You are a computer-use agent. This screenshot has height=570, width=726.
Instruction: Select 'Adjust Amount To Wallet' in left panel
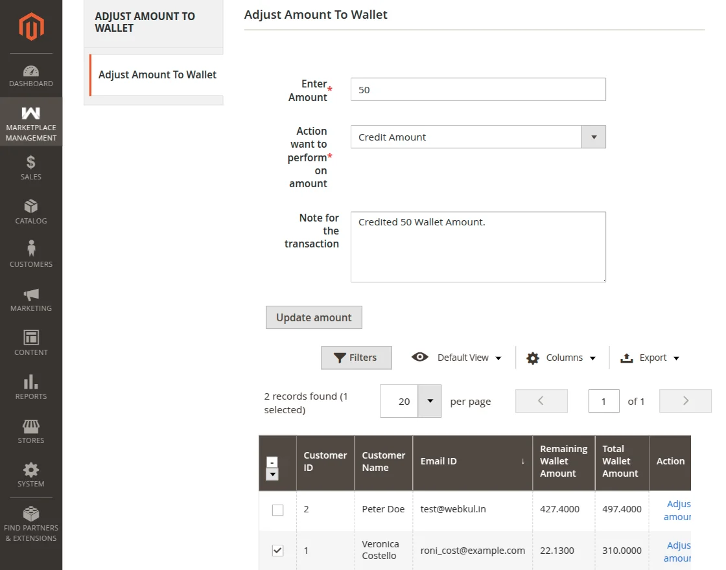coord(157,74)
